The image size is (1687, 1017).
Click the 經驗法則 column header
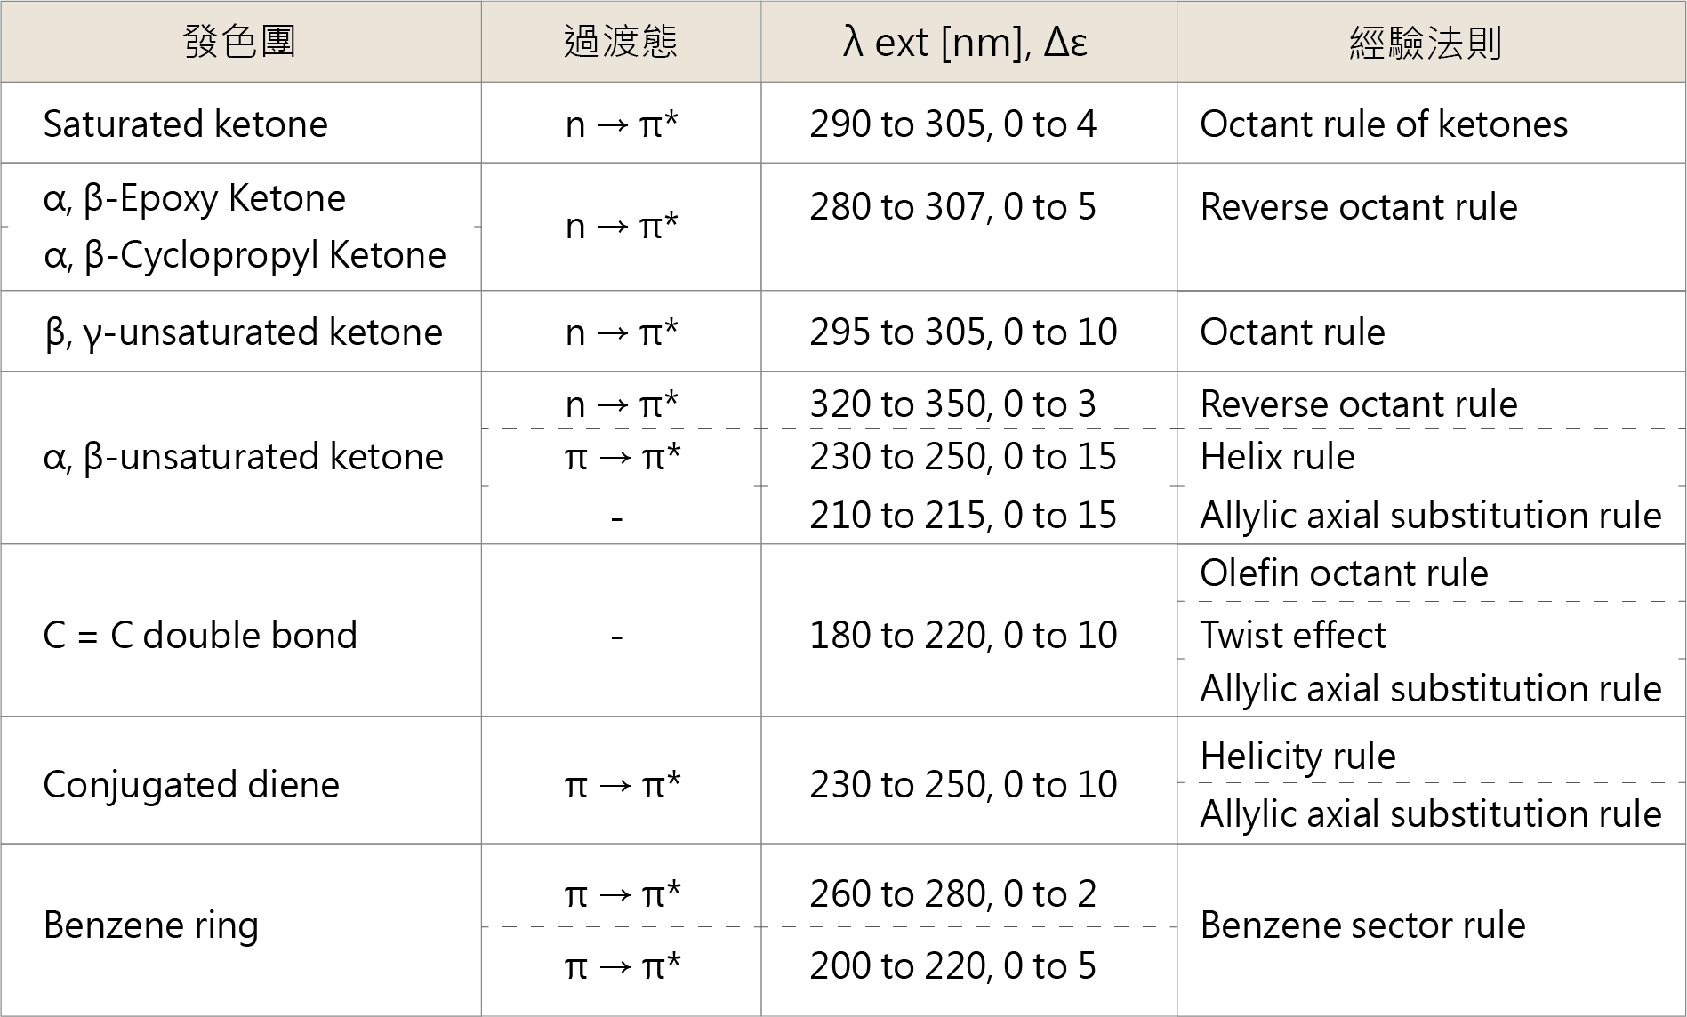coord(1426,42)
